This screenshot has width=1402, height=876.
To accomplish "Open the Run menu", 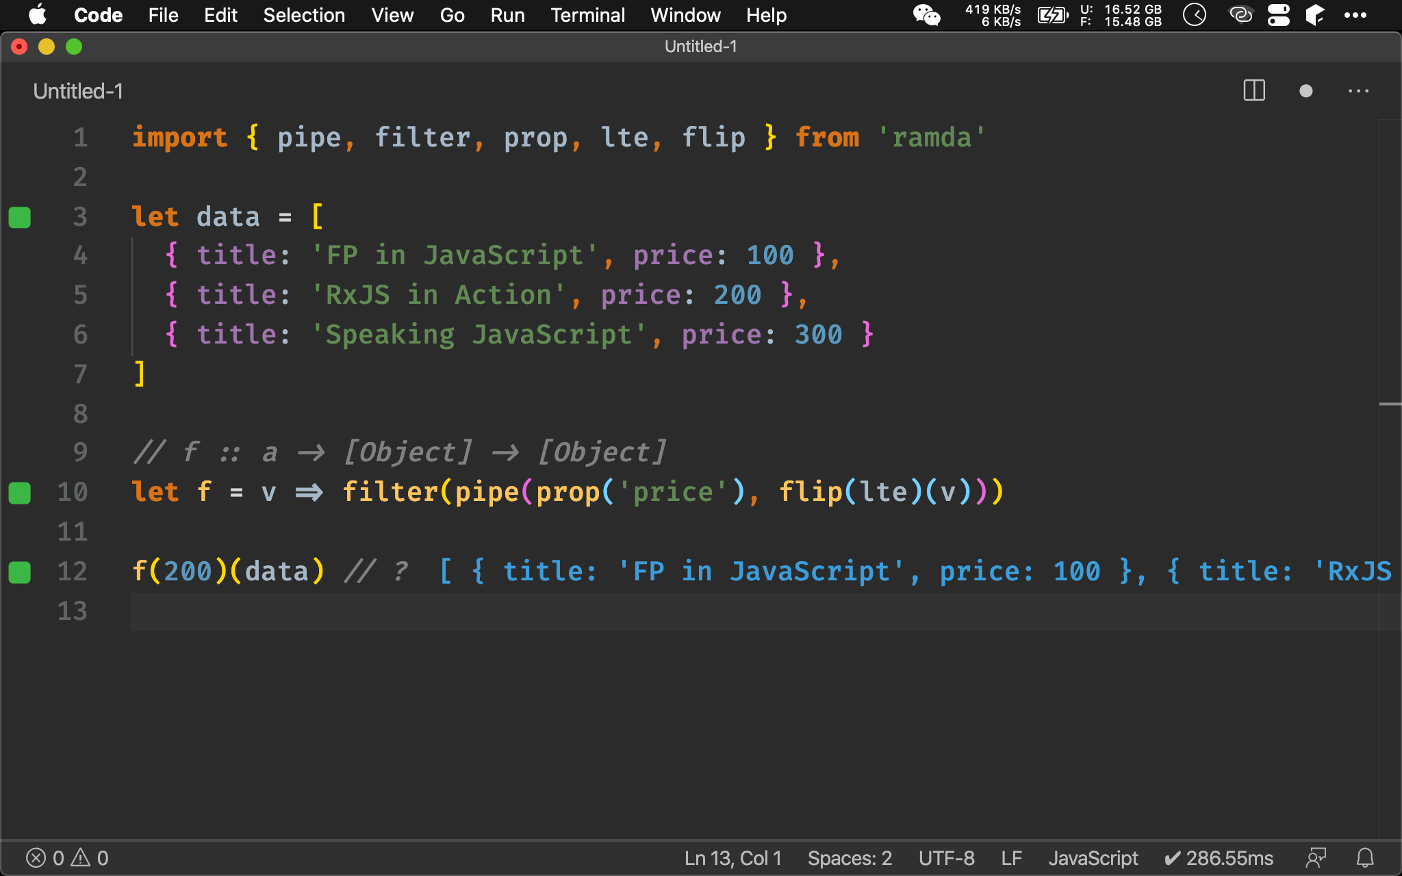I will coord(507,15).
